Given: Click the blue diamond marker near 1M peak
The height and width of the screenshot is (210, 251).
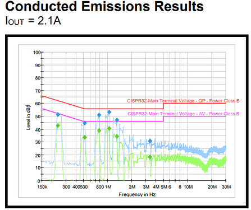Looking at the screenshot, I should tap(109, 112).
